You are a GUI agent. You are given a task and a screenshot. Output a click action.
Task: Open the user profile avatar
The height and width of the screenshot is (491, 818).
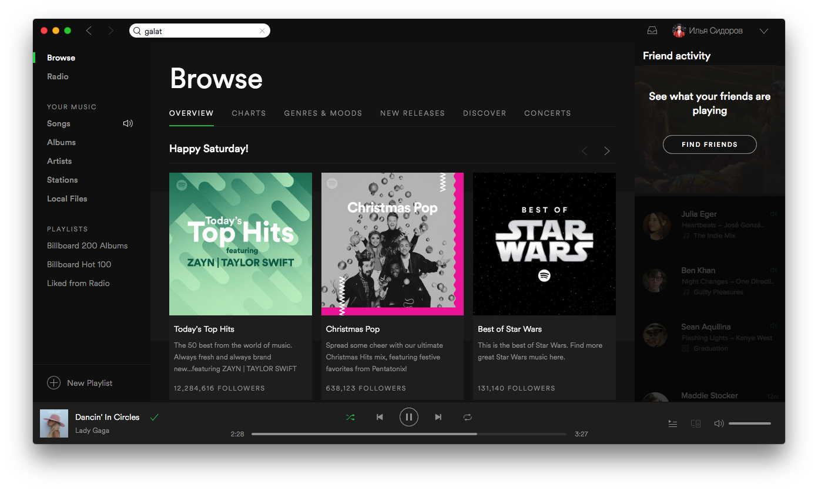coord(679,31)
